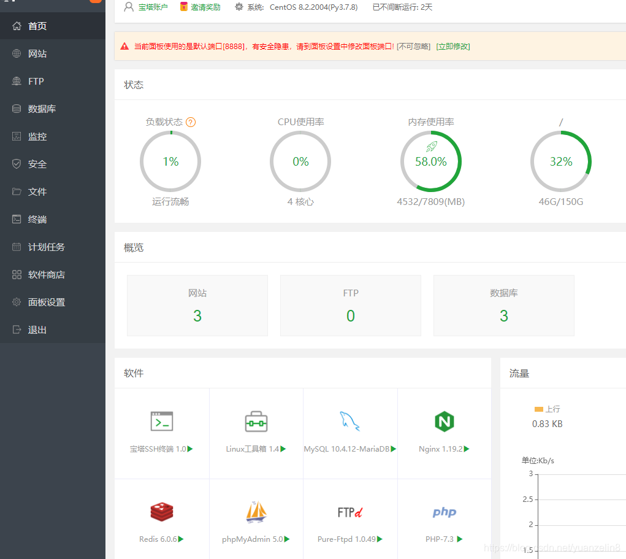The height and width of the screenshot is (559, 626).
Task: Open 文件 from the sidebar
Action: [x=53, y=191]
